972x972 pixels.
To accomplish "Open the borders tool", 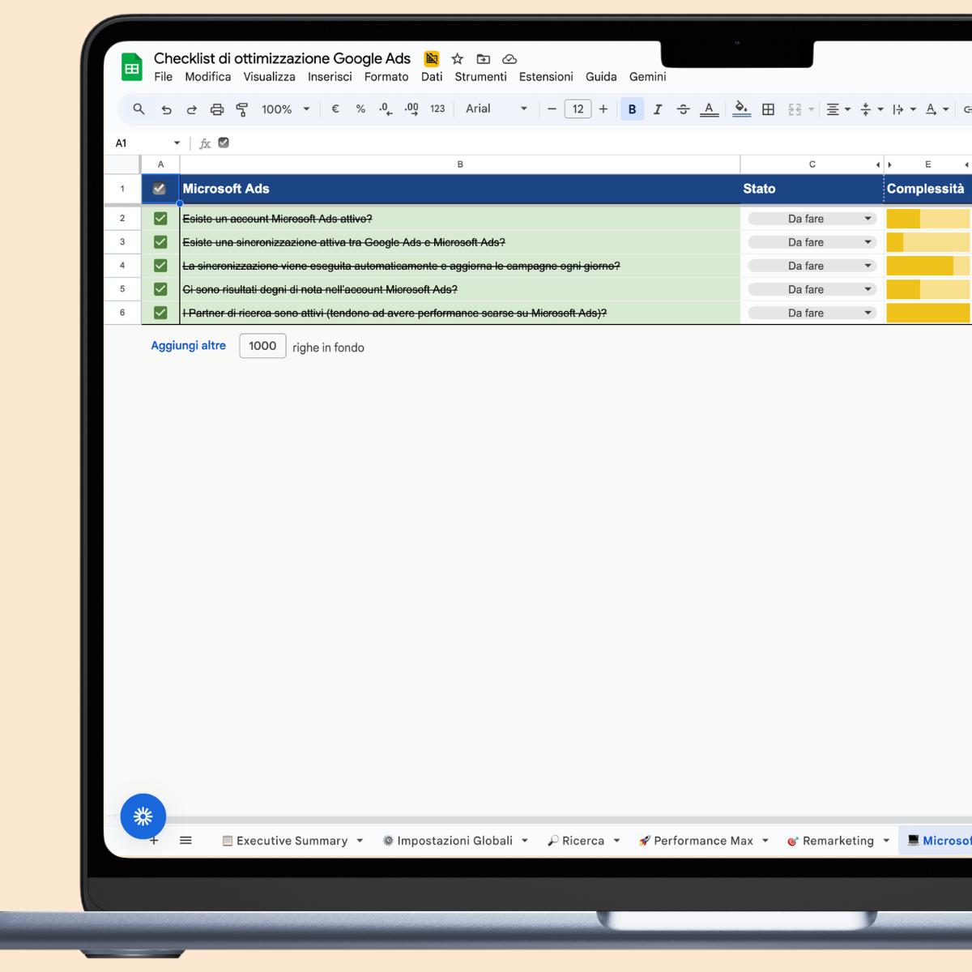I will (x=768, y=109).
